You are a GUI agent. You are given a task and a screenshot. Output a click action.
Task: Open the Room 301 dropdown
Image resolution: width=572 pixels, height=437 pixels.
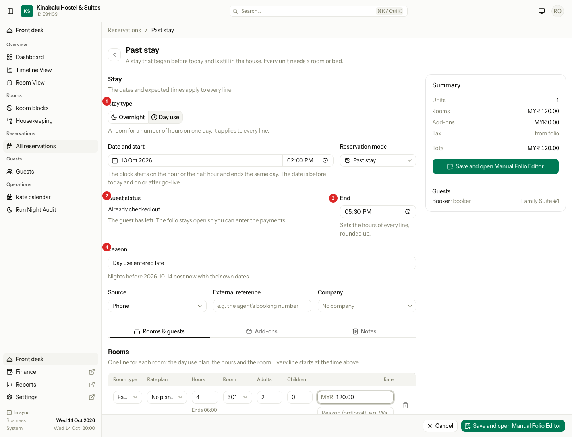coord(238,397)
